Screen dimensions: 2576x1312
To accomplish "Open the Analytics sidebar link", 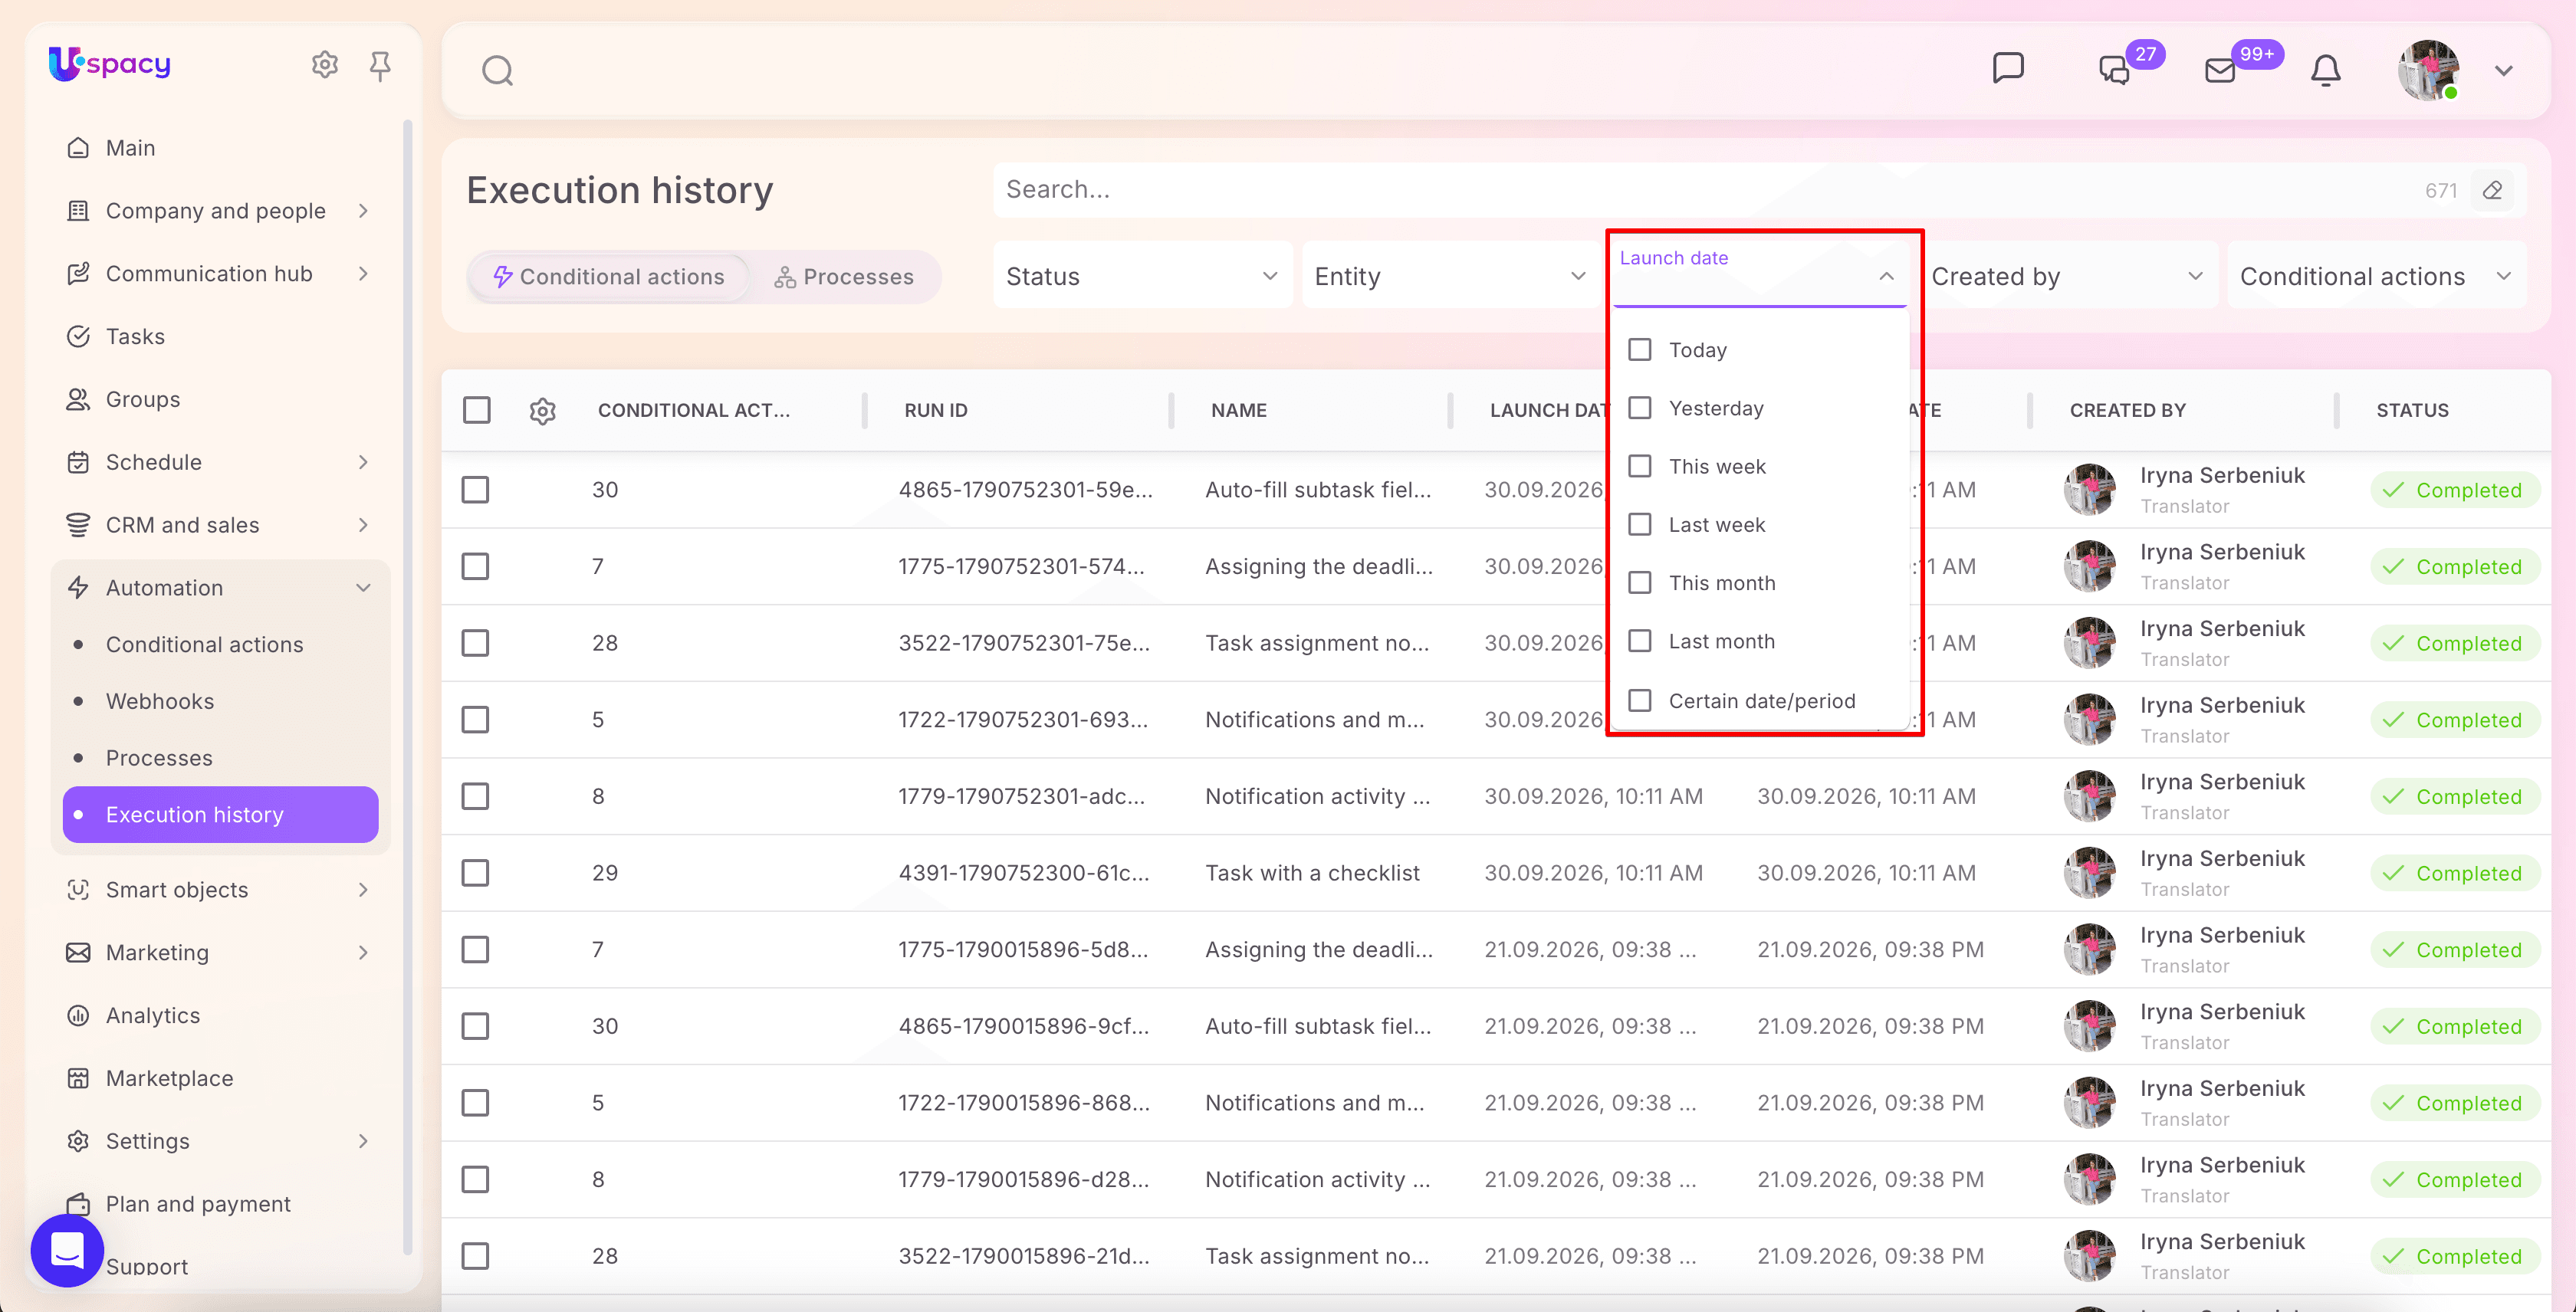I will coord(153,1015).
